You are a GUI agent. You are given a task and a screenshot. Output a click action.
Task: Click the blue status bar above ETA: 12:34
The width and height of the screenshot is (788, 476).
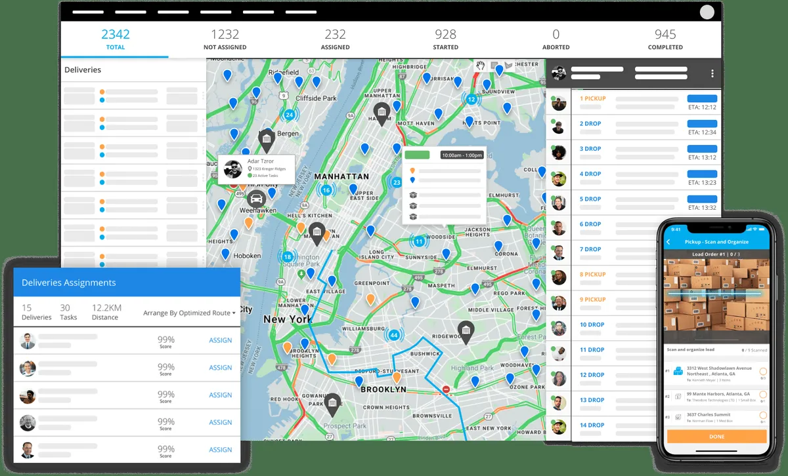pyautogui.click(x=701, y=123)
